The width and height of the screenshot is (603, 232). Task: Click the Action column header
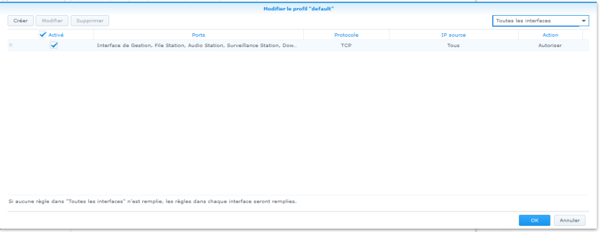pos(551,35)
